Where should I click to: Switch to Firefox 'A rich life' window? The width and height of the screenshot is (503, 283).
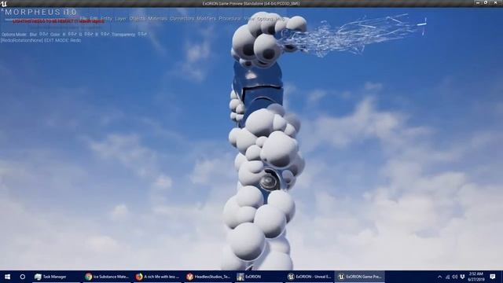157,277
